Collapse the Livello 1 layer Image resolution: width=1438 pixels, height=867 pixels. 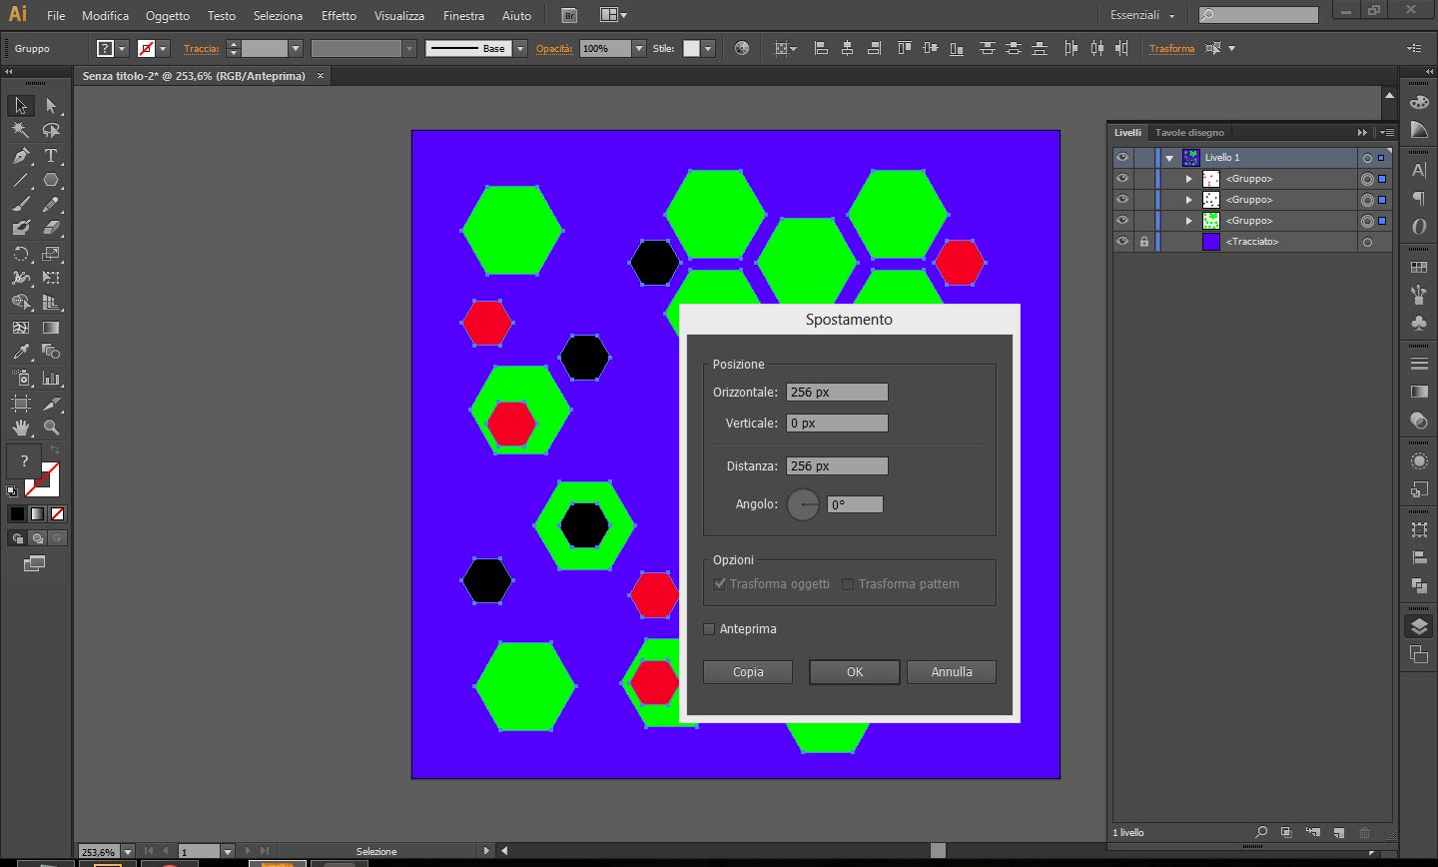(1169, 158)
